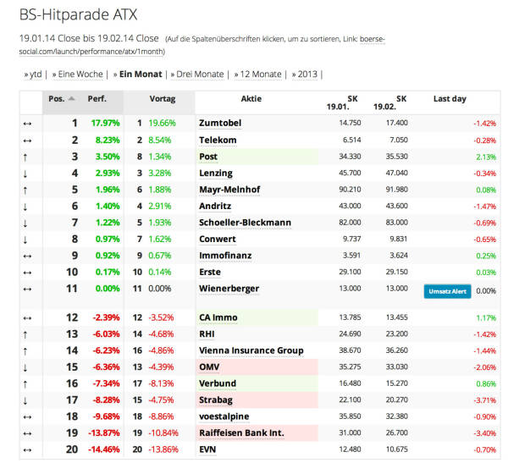Viewport: 508px width, 463px height.
Task: Sort by the Aktie column header
Action: [257, 99]
